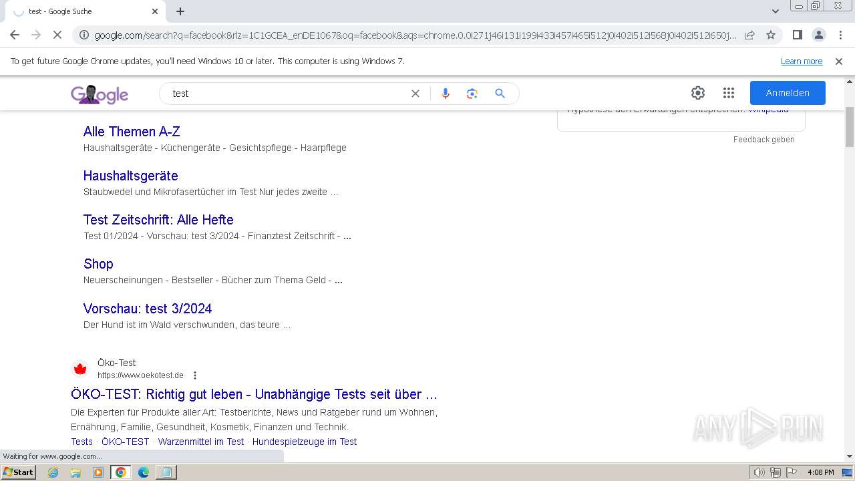
Task: Open a new tab with plus button
Action: (180, 11)
